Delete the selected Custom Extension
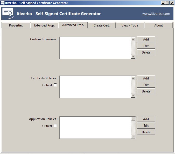 click(146, 52)
